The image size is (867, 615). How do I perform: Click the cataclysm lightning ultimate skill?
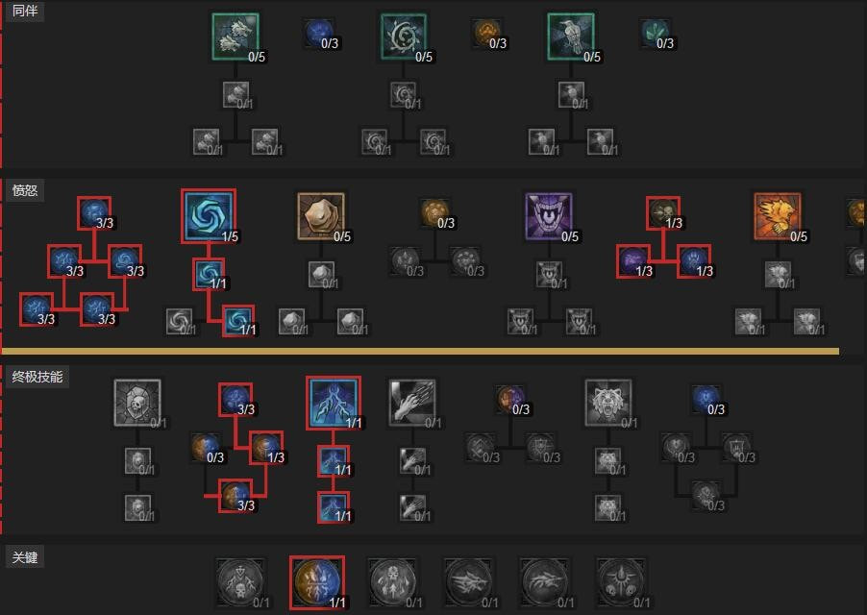[334, 403]
